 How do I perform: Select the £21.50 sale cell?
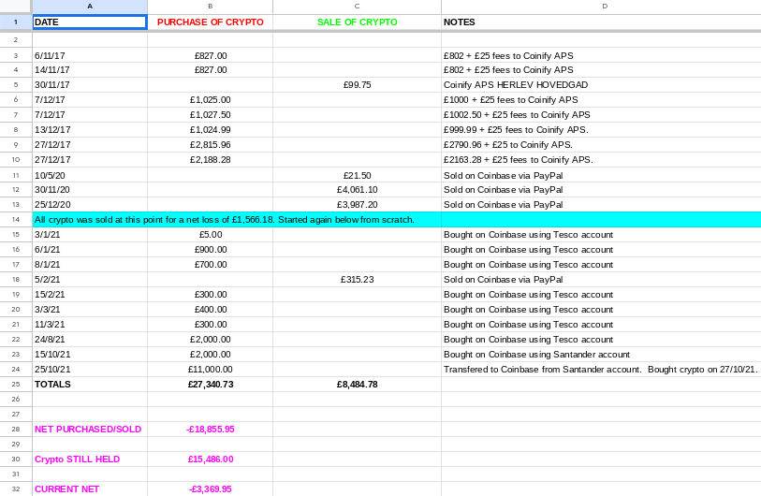[x=357, y=175]
